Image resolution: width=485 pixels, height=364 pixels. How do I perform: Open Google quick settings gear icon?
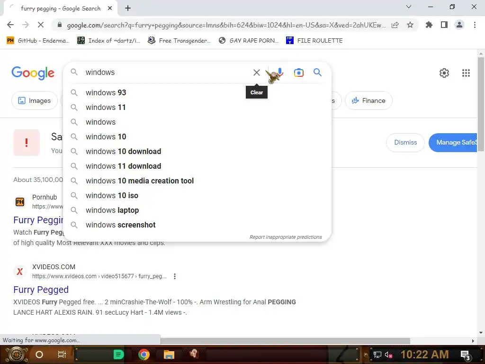[x=444, y=73]
